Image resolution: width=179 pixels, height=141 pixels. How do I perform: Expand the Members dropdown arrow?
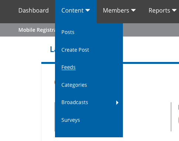133,10
